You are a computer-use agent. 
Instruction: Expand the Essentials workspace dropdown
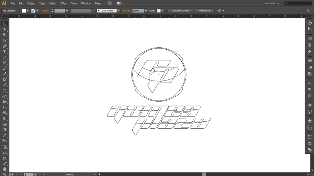(271, 3)
